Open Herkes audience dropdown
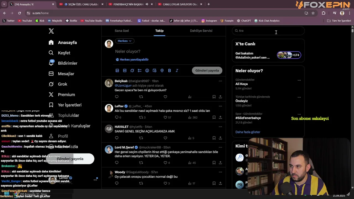The image size is (354, 199). (x=124, y=41)
